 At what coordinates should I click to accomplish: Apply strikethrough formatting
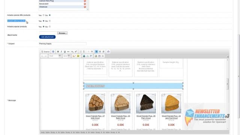[x=68, y=52]
